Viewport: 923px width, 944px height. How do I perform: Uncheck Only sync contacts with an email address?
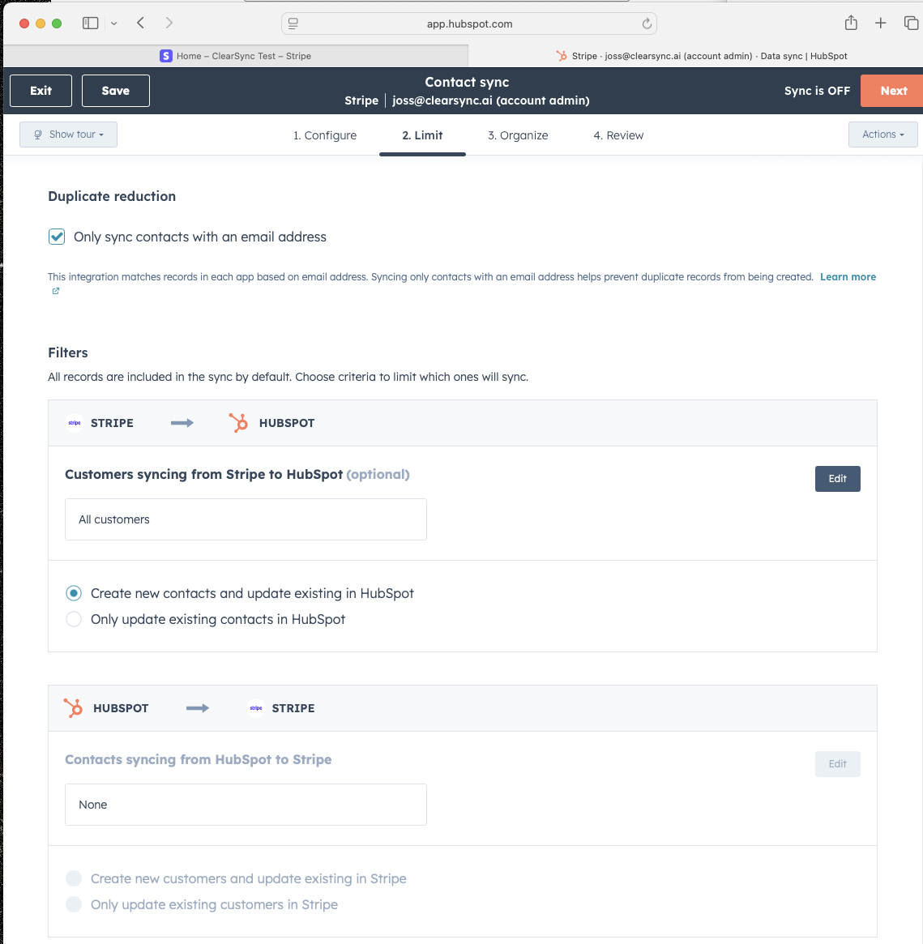(57, 237)
